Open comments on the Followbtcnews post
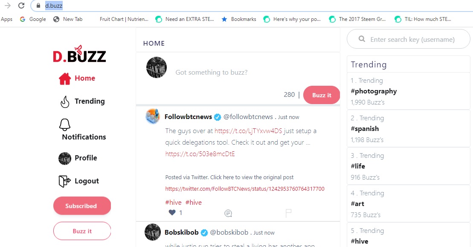The image size is (473, 247). point(228,213)
